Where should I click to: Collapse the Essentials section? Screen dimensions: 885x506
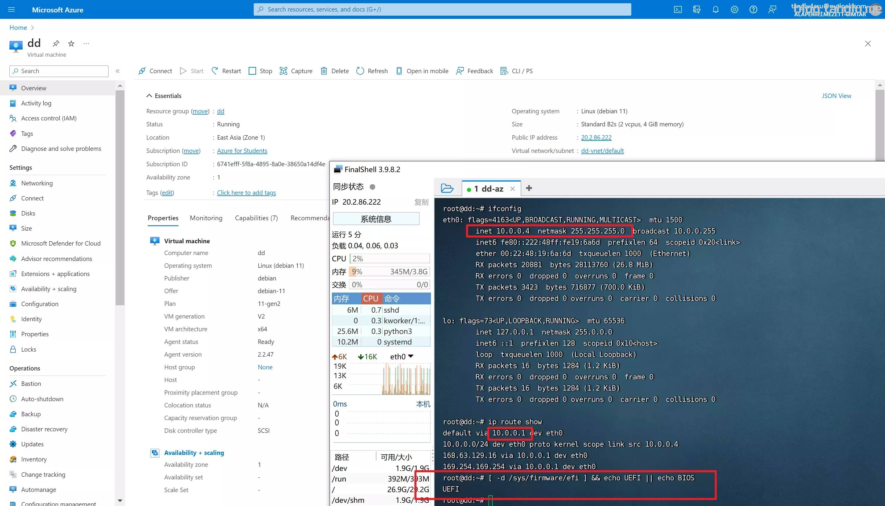[x=149, y=96]
